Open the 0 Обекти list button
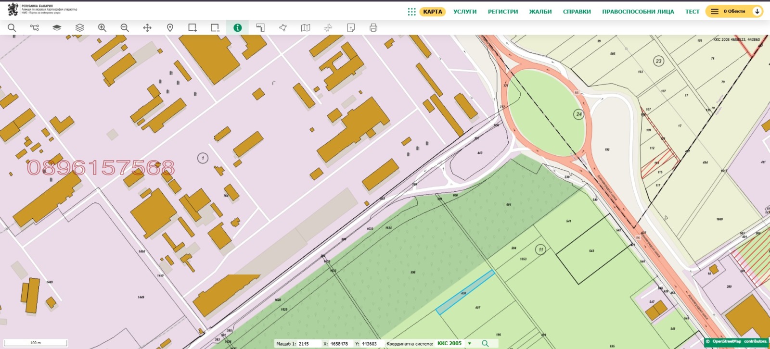Screen dimensions: 770x349 pos(734,11)
